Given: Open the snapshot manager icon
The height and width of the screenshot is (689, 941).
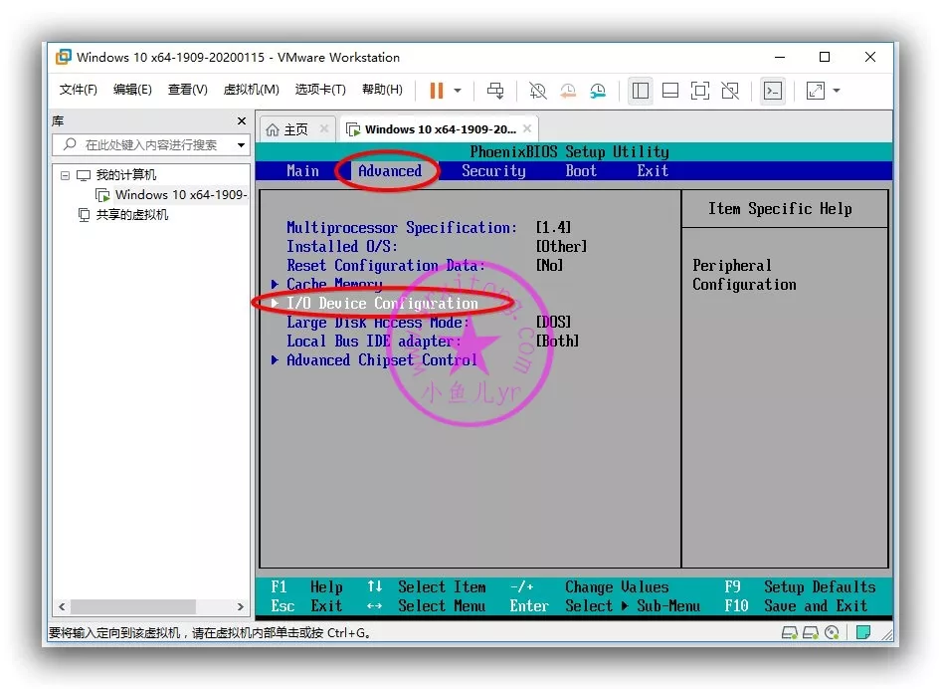Looking at the screenshot, I should click(x=598, y=91).
